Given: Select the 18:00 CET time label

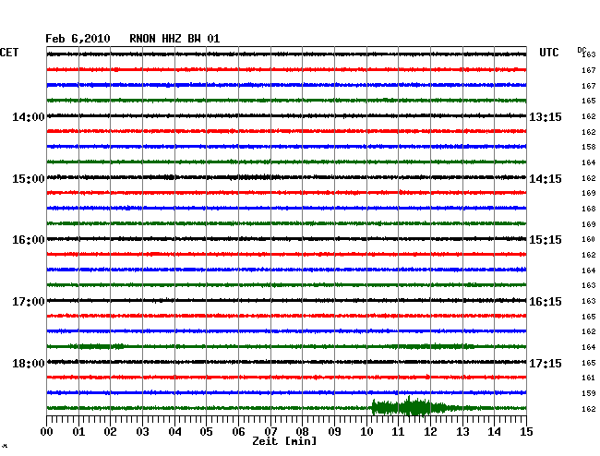Looking at the screenshot, I should [29, 363].
